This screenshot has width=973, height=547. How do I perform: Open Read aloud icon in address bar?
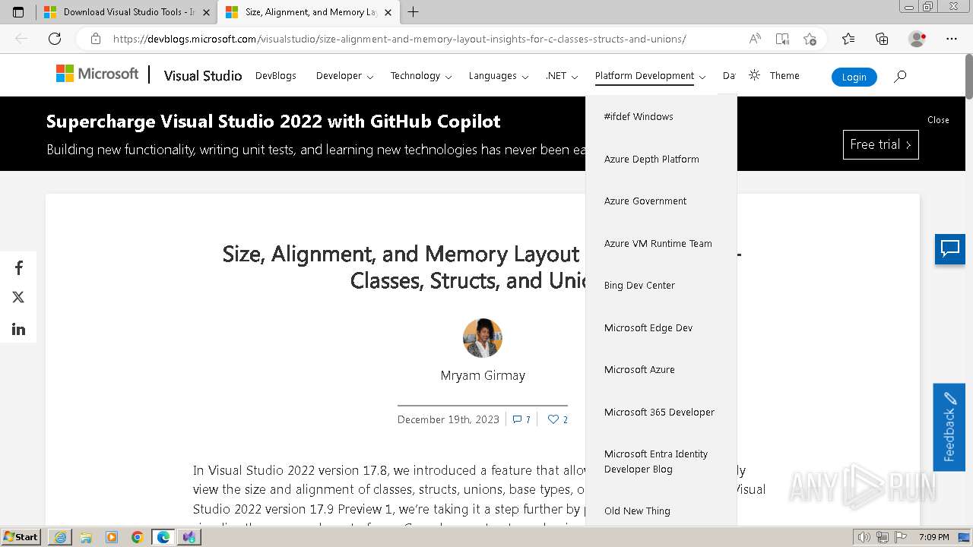point(755,39)
